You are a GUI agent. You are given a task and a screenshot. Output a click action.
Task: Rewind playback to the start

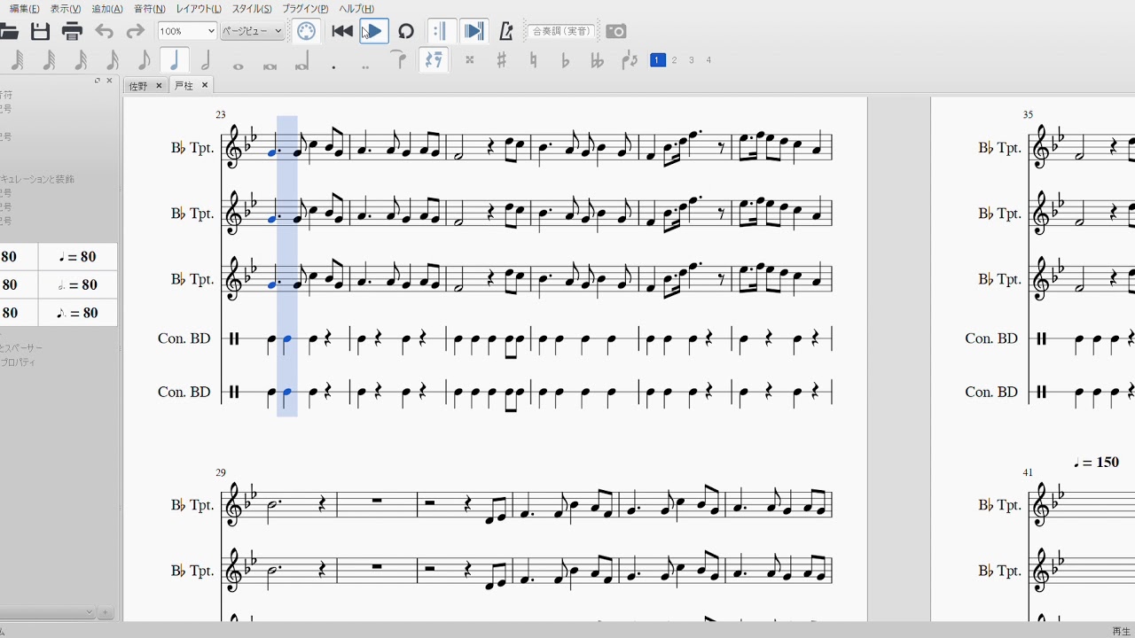[x=342, y=32]
